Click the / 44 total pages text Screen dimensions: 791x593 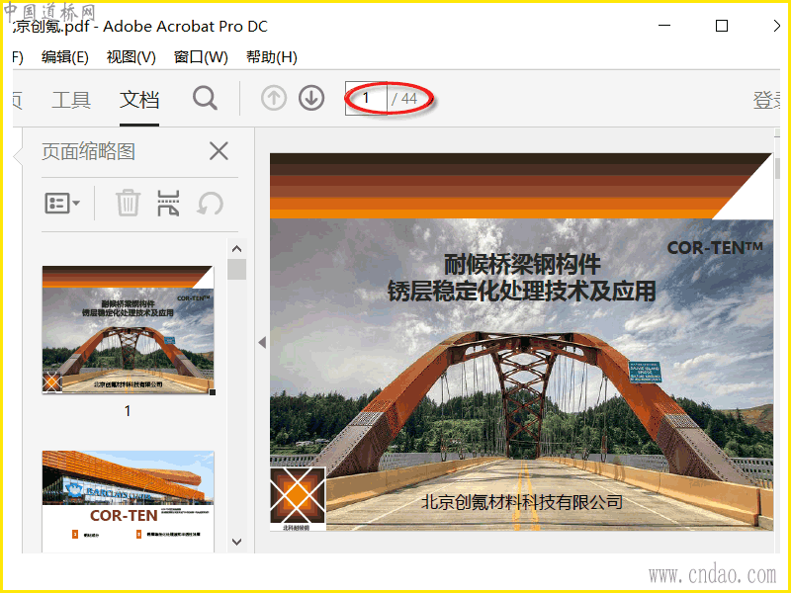point(404,98)
